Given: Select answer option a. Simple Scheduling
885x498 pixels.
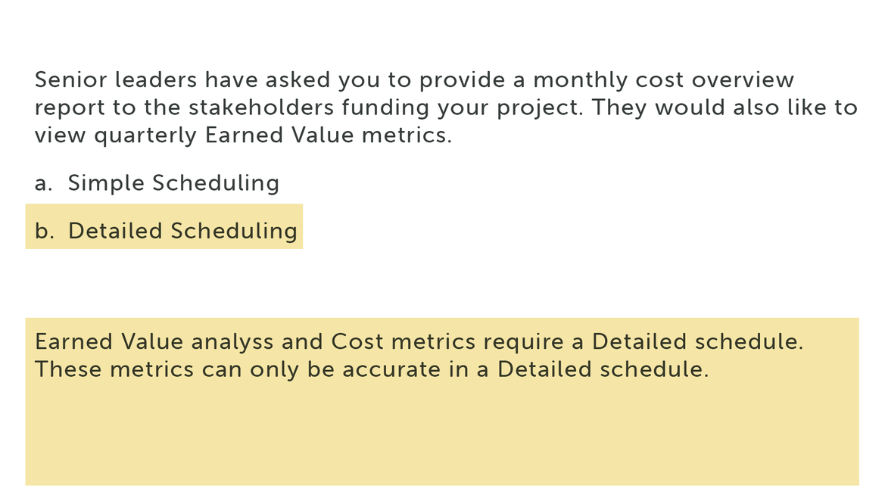Looking at the screenshot, I should 157,183.
